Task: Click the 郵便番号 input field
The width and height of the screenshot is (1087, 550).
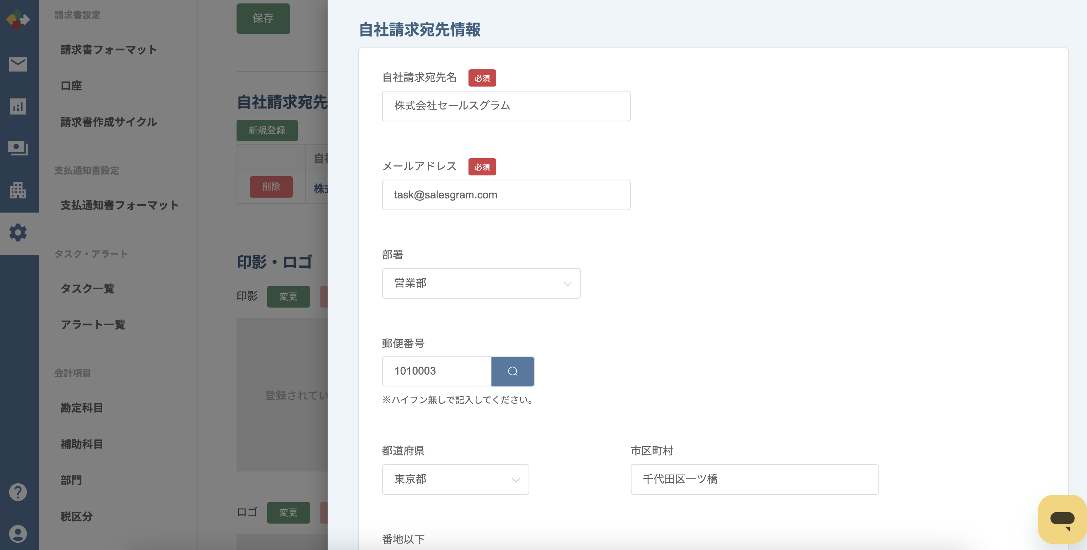Action: 437,371
